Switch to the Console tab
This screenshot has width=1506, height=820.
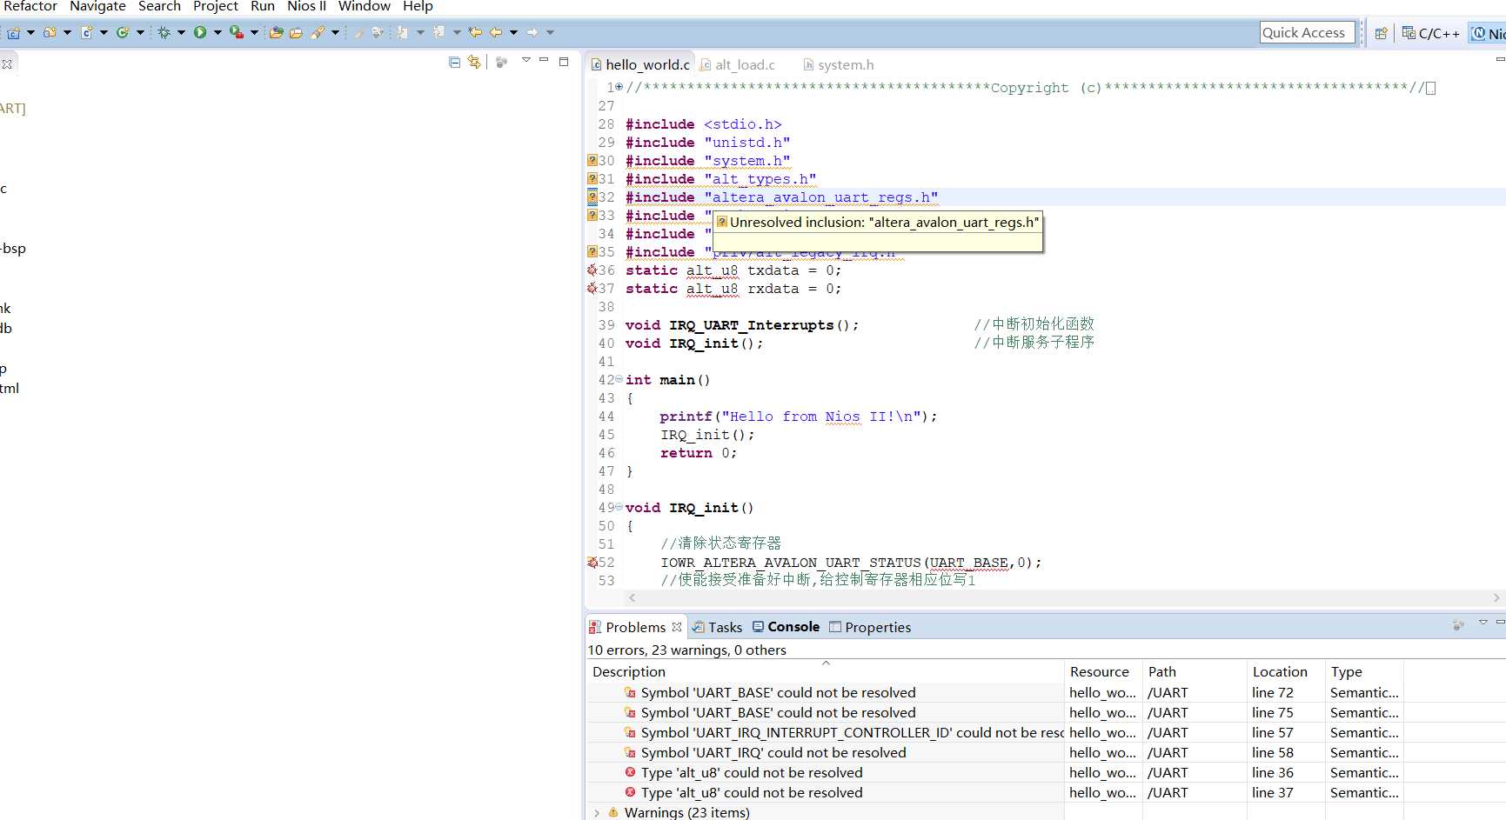(786, 627)
